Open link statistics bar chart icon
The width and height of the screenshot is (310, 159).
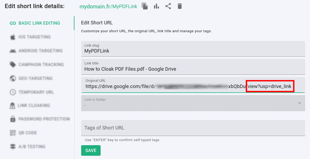click(x=156, y=6)
